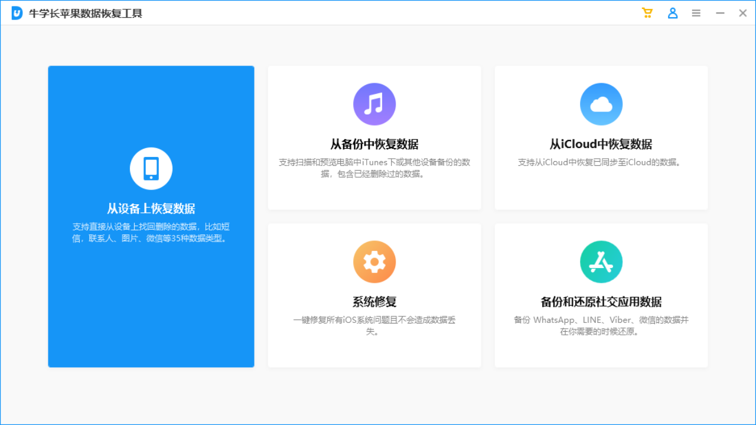
Task: Click the orange gear icon for system repair
Action: 374,261
